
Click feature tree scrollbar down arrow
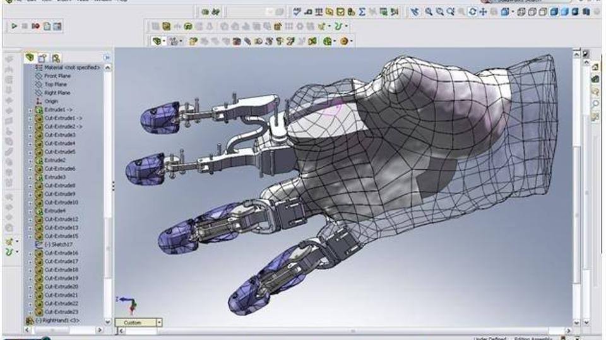pos(107,322)
